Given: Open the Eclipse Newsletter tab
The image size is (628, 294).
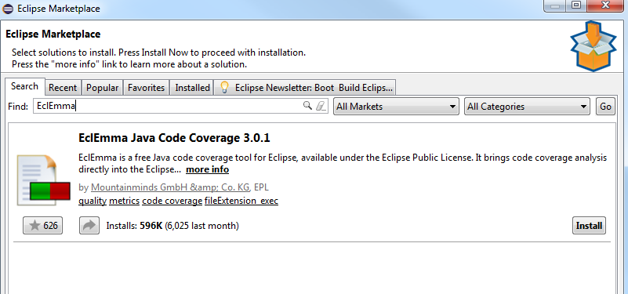Looking at the screenshot, I should [x=305, y=87].
